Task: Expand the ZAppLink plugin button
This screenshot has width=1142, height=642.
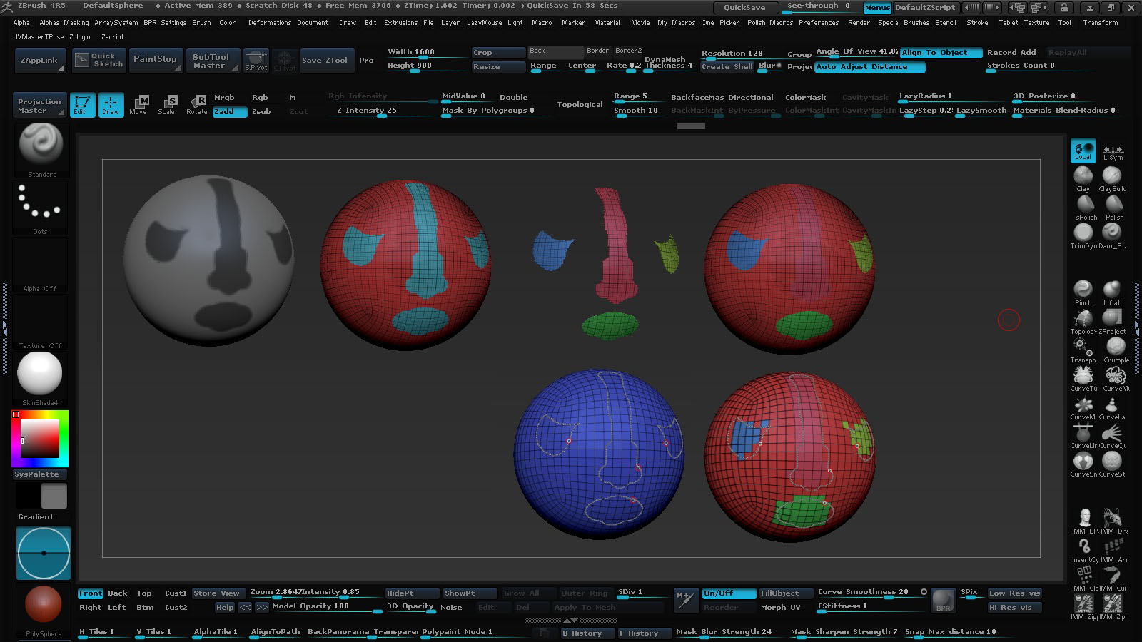Action: 40,61
